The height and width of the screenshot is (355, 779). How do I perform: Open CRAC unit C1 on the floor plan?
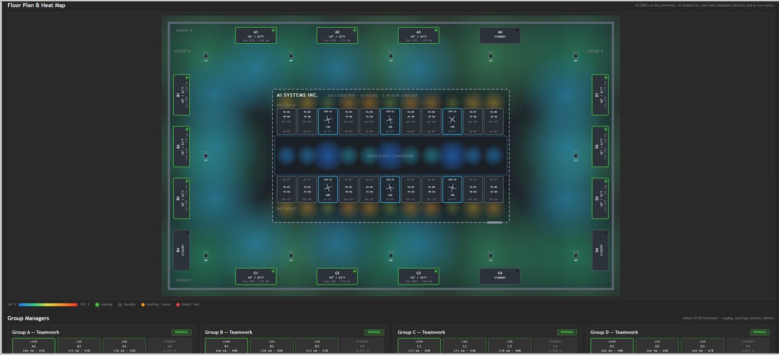point(256,276)
